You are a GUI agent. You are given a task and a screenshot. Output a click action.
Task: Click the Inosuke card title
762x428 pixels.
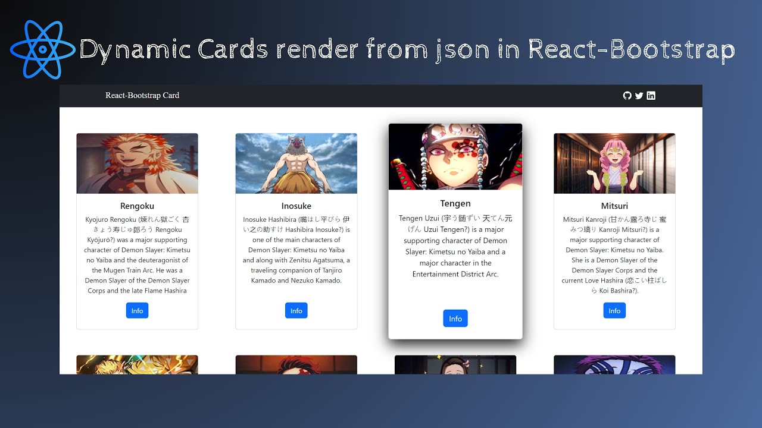tap(296, 206)
